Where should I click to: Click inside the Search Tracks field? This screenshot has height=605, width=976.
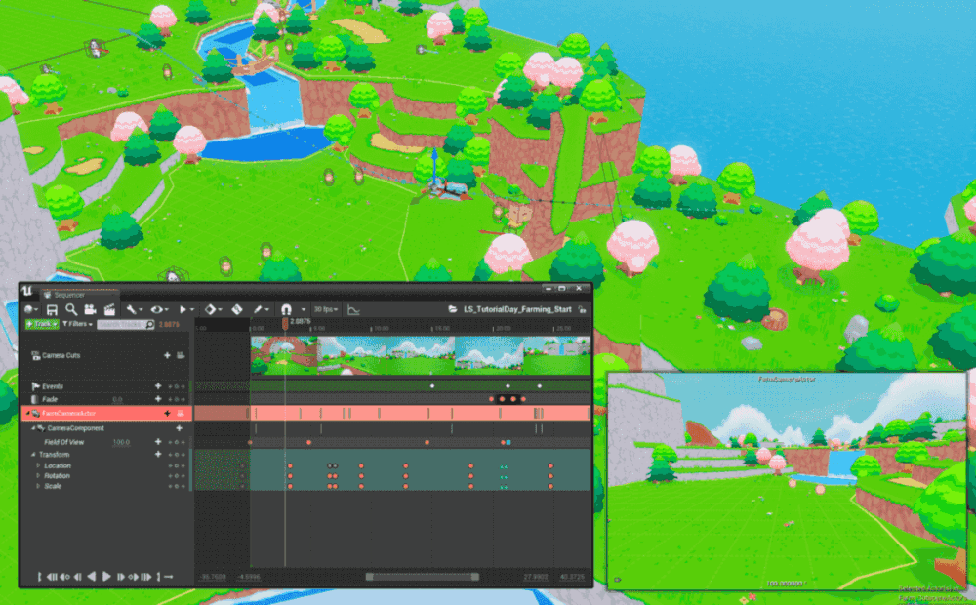click(122, 324)
